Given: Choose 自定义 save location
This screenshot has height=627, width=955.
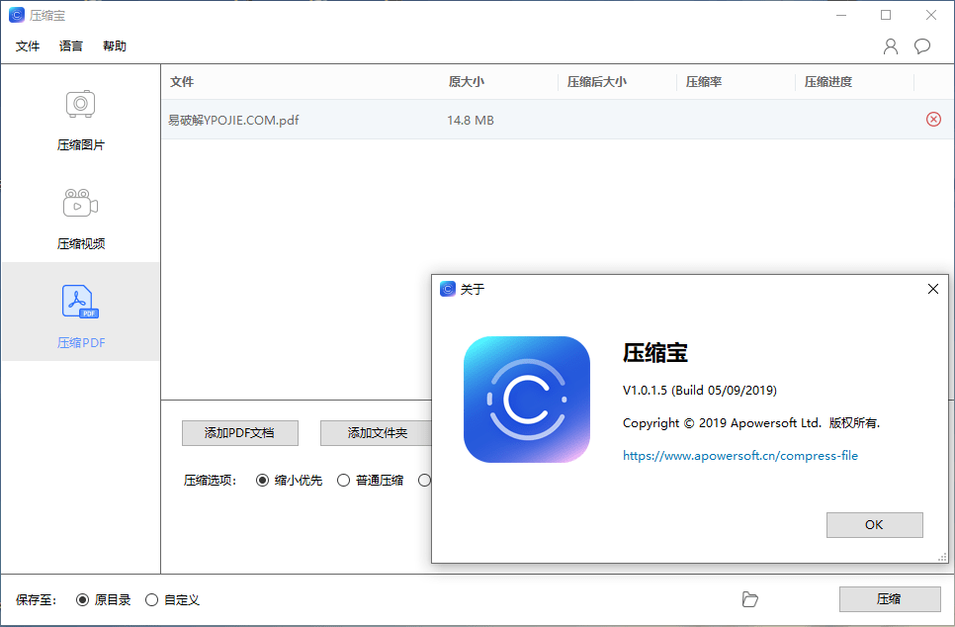Looking at the screenshot, I should 172,600.
